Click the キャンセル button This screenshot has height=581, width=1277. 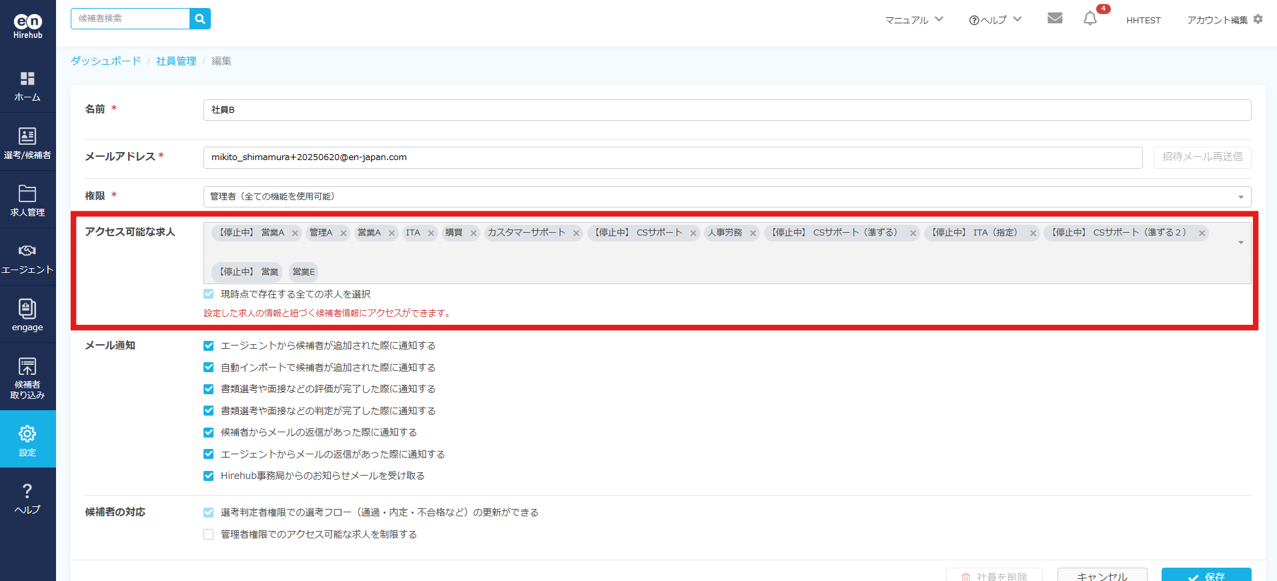[x=1102, y=576]
